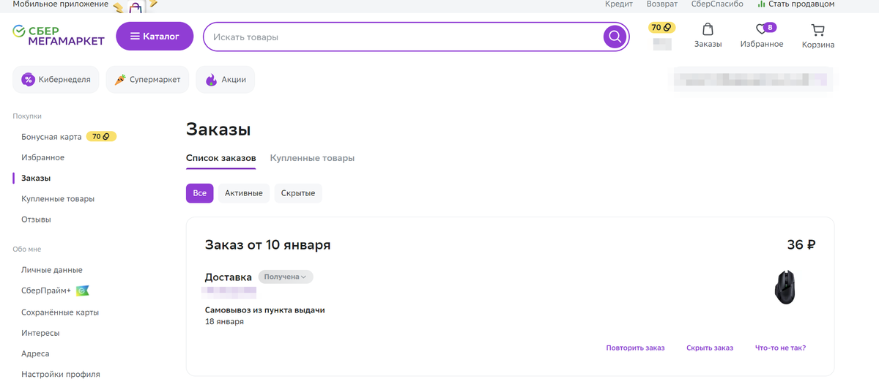Open Избранное heart icon in header
Screen dimensions: 879x390
click(x=762, y=36)
